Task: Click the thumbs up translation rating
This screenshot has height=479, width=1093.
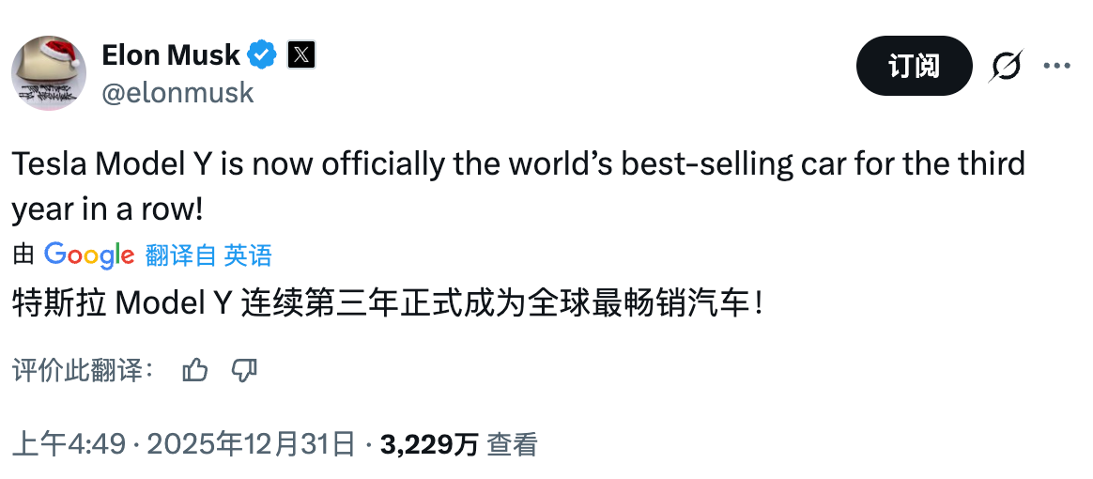Action: coord(195,370)
